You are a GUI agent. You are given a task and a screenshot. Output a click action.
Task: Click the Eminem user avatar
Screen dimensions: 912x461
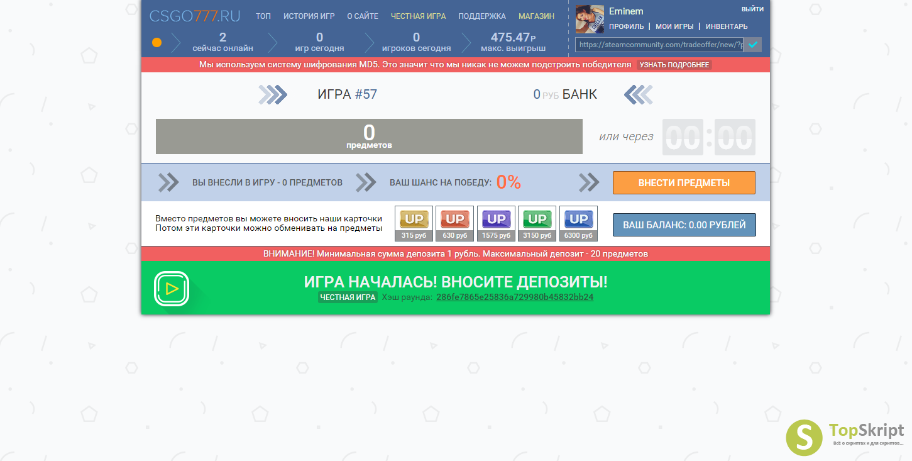point(590,19)
